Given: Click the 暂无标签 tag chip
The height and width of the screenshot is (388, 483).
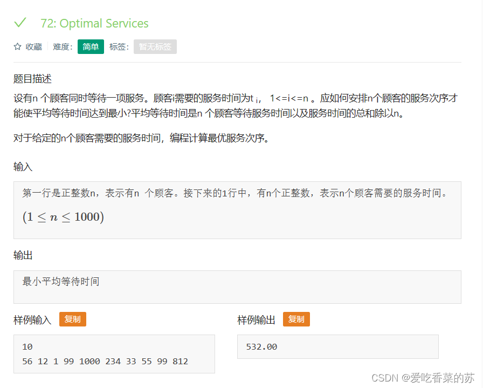Looking at the screenshot, I should (155, 47).
